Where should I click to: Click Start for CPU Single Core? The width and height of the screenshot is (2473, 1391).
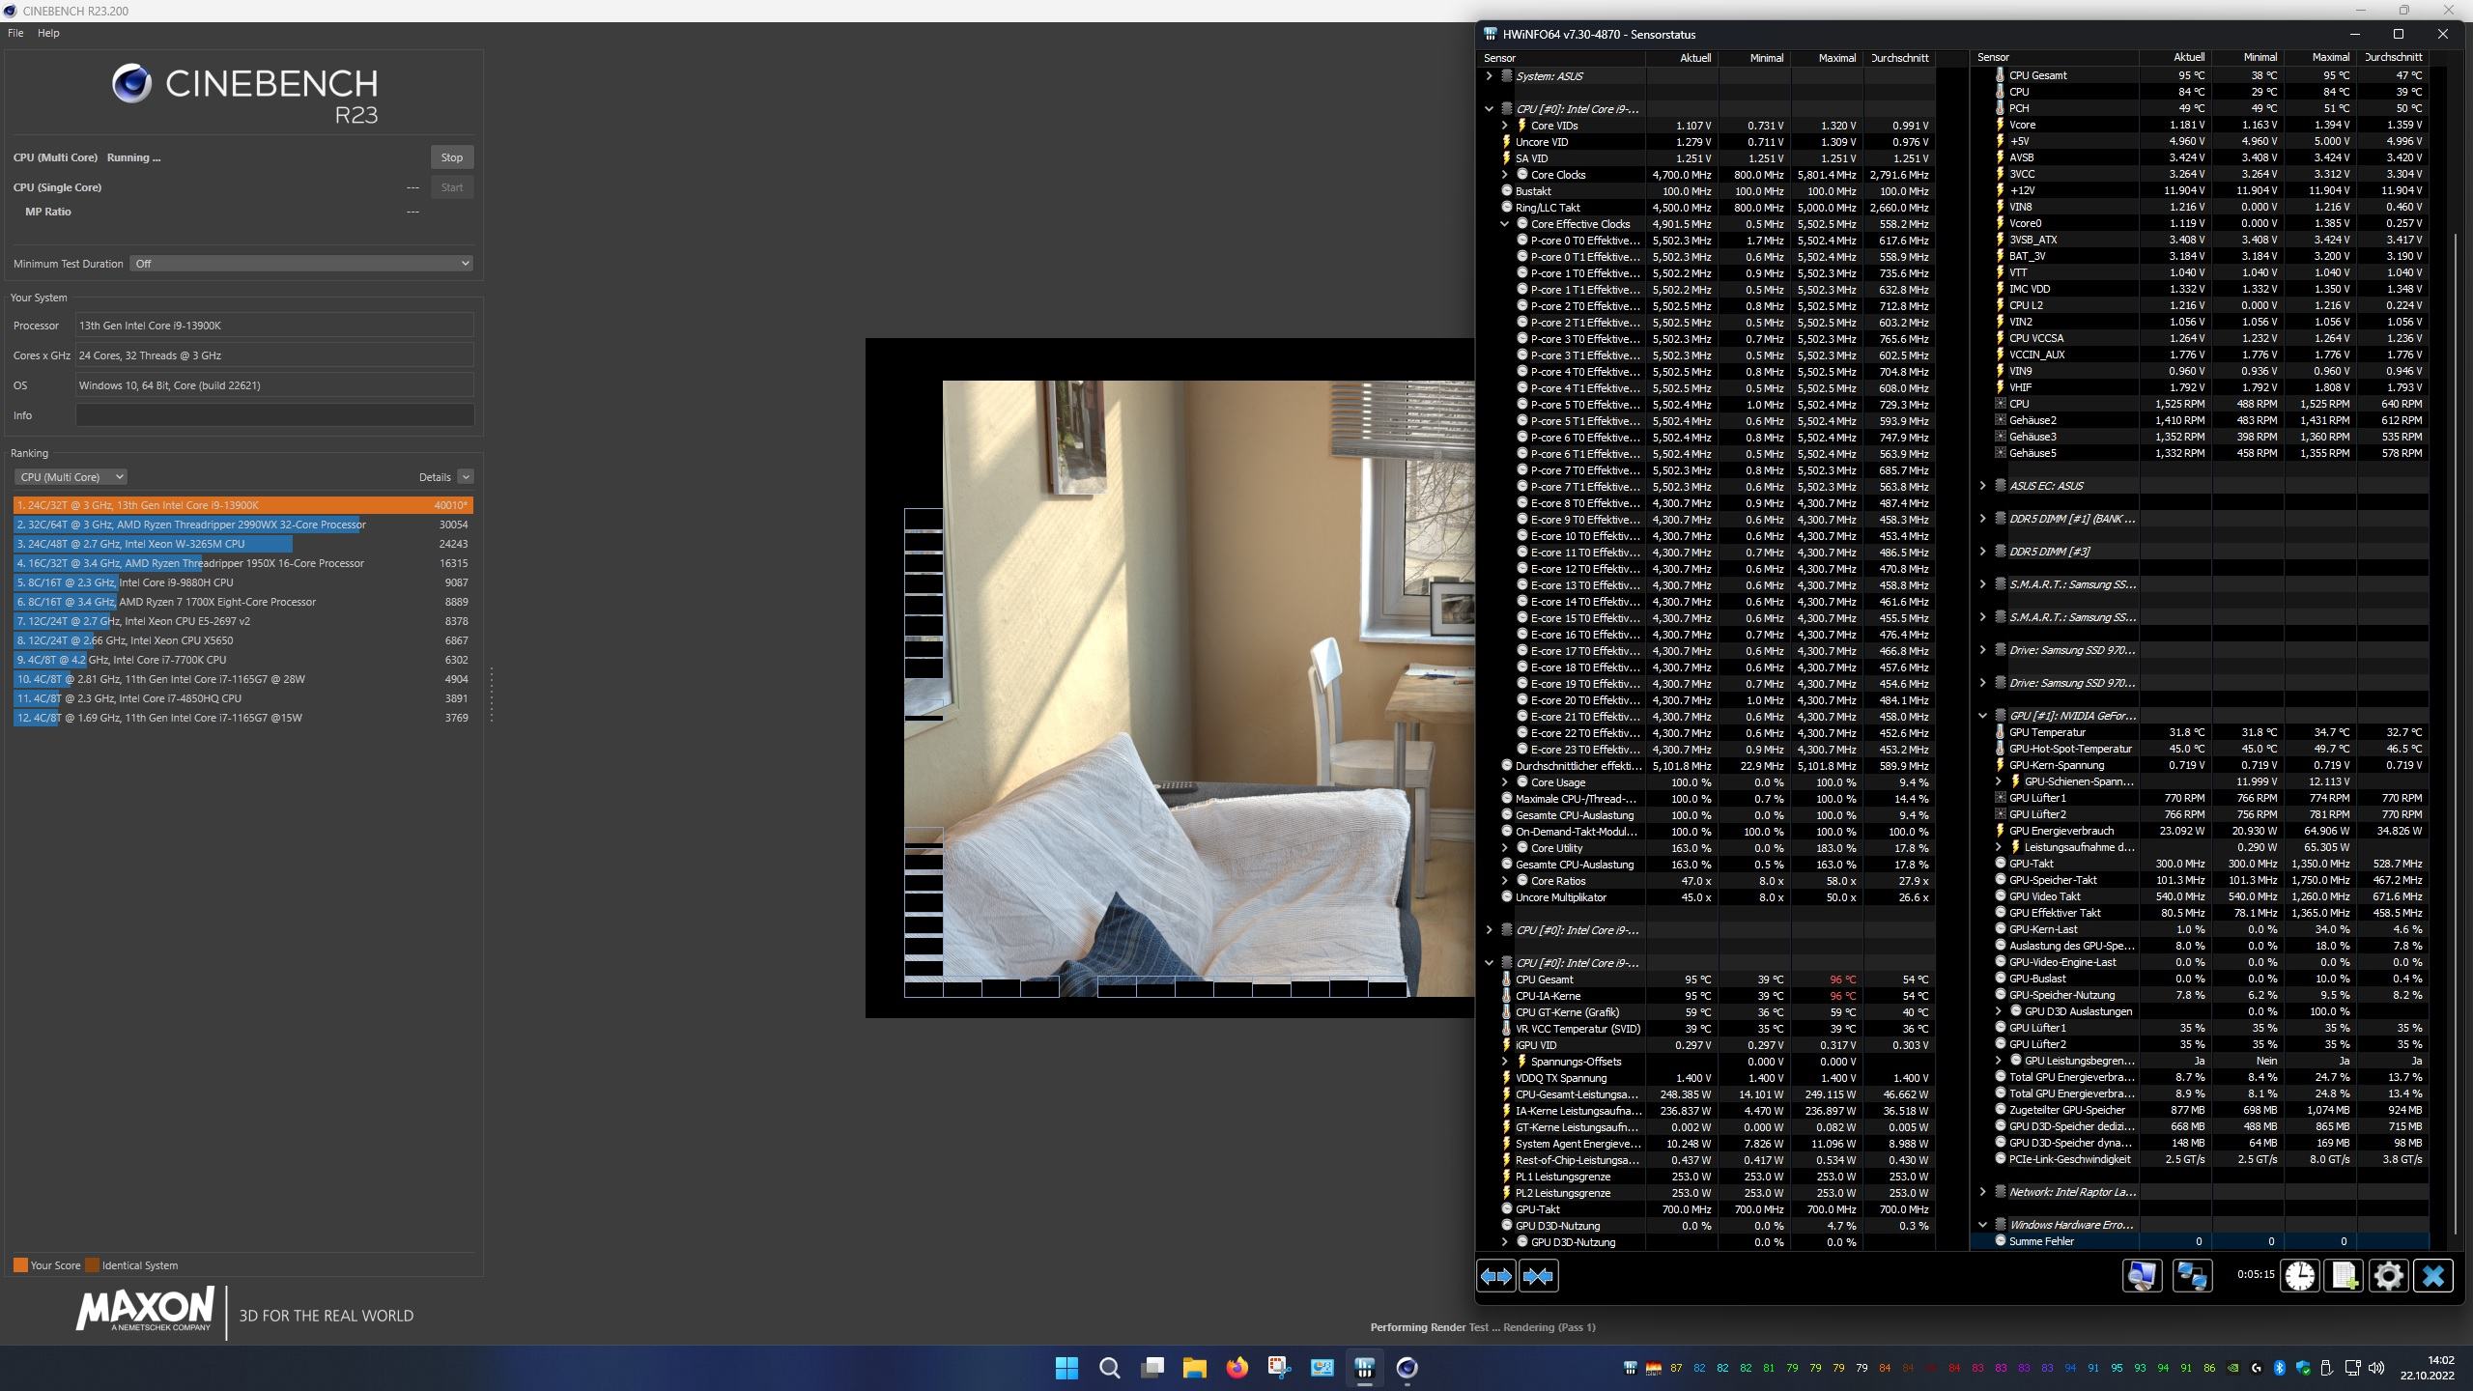[x=451, y=187]
